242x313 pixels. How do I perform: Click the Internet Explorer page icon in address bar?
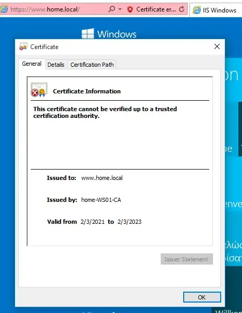pos(4,9)
